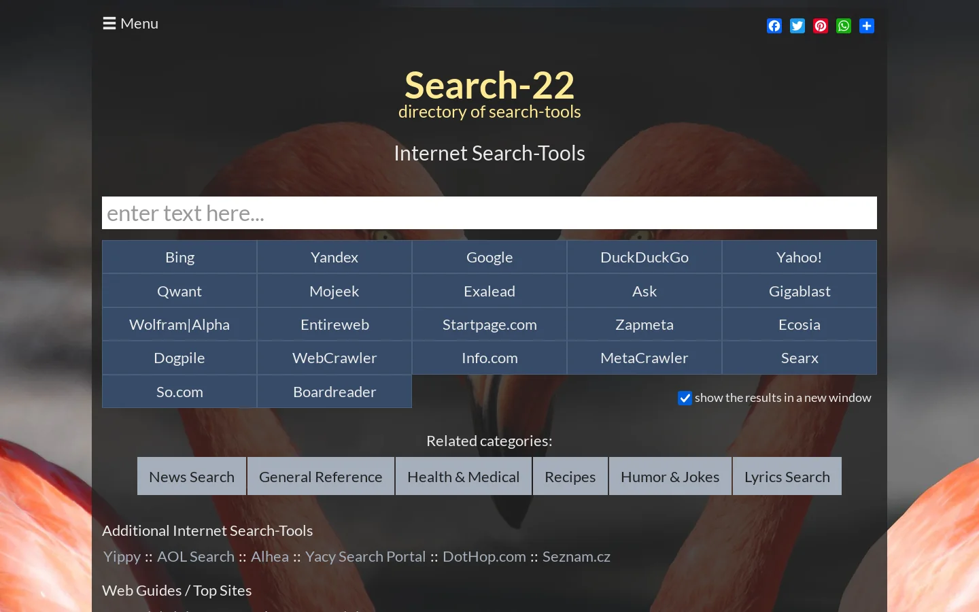Search with Bing button
The height and width of the screenshot is (612, 979).
[x=179, y=257]
